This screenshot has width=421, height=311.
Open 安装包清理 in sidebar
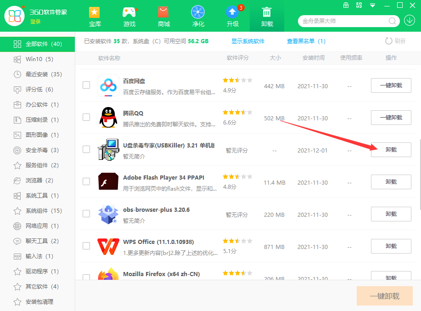click(37, 302)
